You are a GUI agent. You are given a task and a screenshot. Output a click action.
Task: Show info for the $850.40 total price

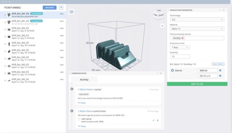(220, 70)
